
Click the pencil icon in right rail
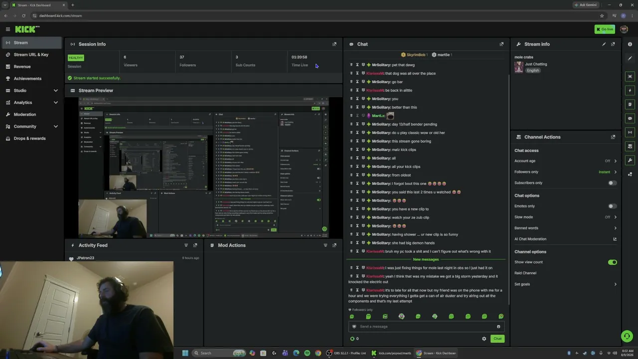click(x=630, y=58)
